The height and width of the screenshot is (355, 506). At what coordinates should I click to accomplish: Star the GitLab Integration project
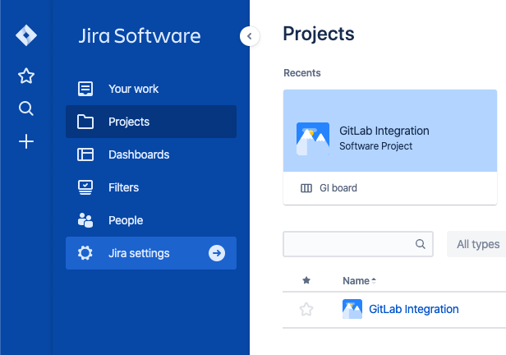pos(306,309)
